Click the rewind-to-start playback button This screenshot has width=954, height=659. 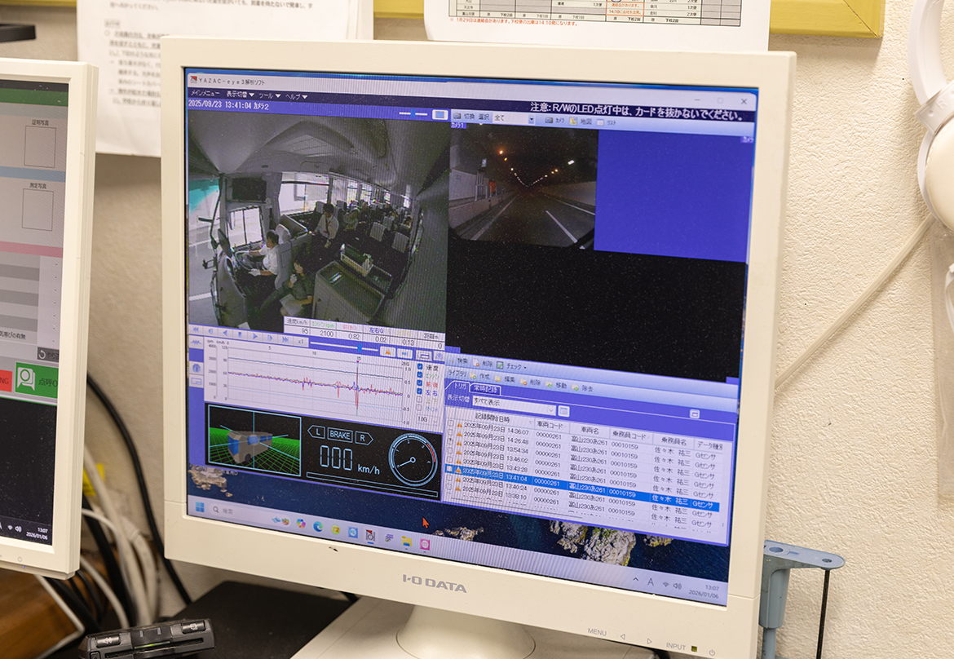point(194,331)
